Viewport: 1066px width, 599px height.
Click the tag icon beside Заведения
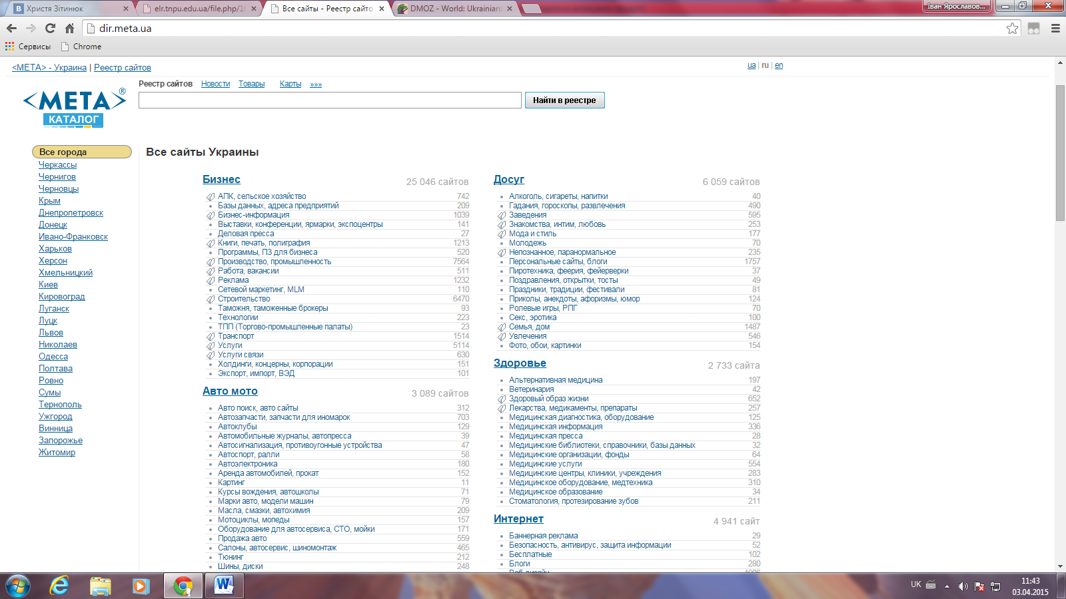(x=502, y=215)
